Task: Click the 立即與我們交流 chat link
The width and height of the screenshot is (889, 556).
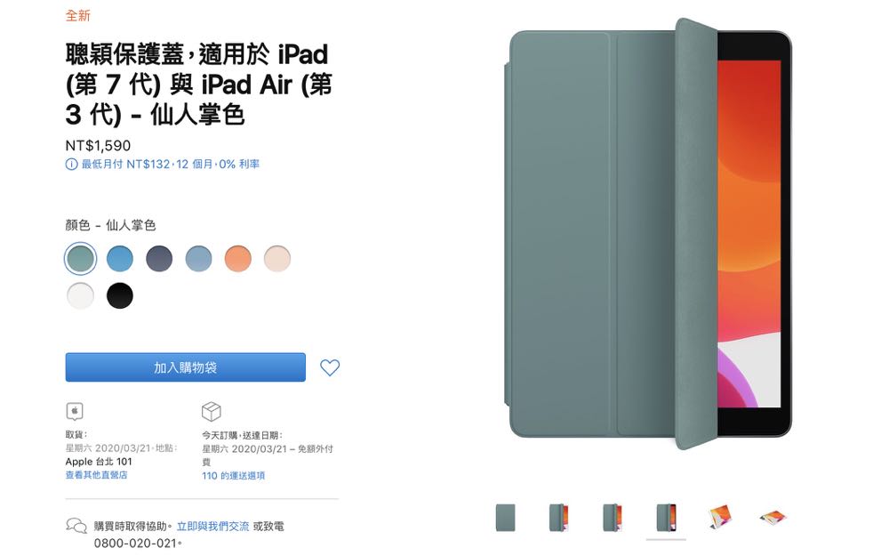Action: coord(212,526)
